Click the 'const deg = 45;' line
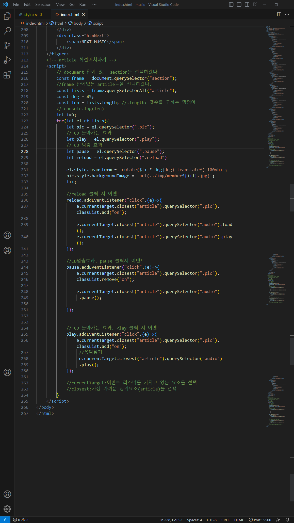Screen dimensions: 294x523 [75, 96]
